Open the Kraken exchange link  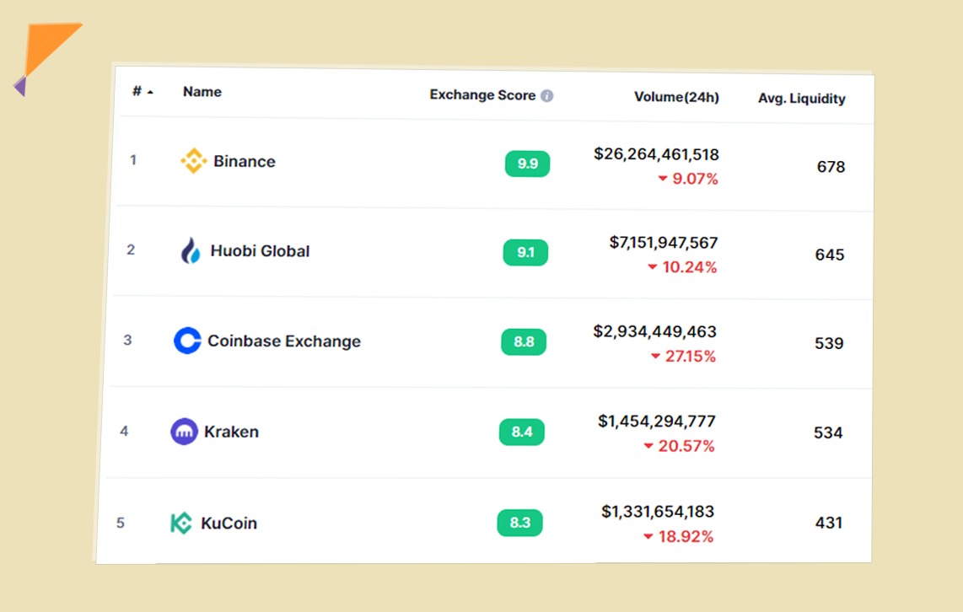(231, 432)
